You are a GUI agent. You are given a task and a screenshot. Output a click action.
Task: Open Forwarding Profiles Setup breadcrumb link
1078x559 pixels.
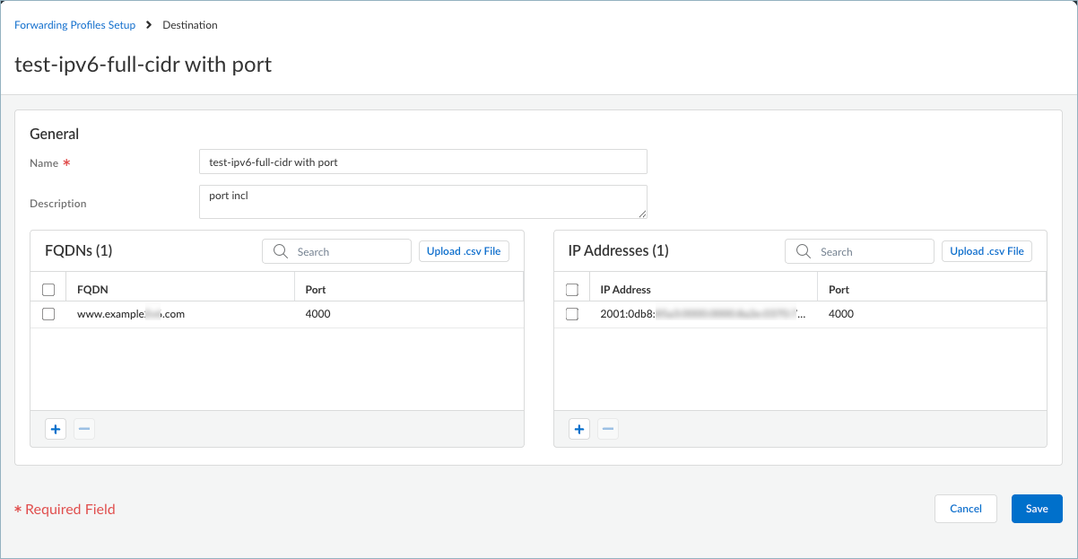(75, 25)
